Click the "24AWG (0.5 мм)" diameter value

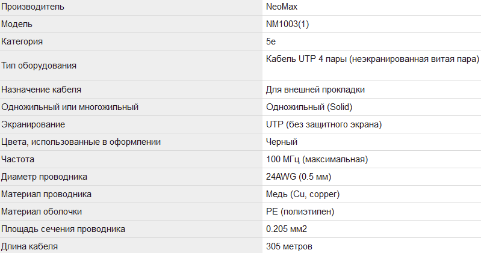coord(298,177)
